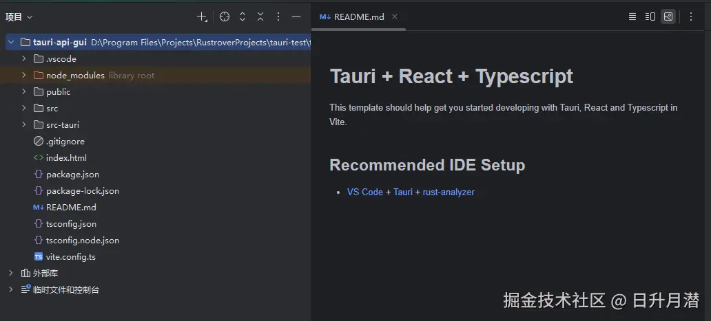Select tsconfig.node.json file name
Viewport: 711px width, 321px height.
83,241
